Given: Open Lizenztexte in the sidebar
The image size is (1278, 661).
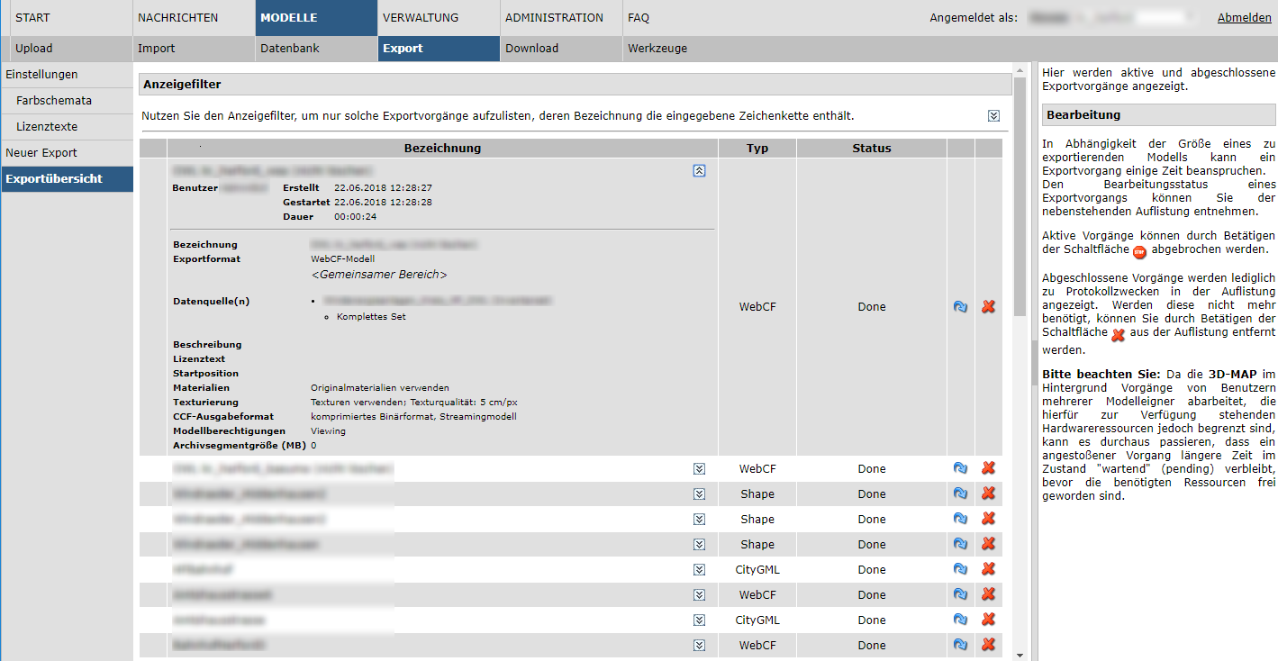Looking at the screenshot, I should pos(67,127).
